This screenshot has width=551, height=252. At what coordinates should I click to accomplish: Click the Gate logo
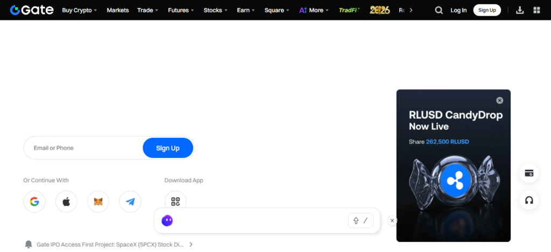[32, 10]
